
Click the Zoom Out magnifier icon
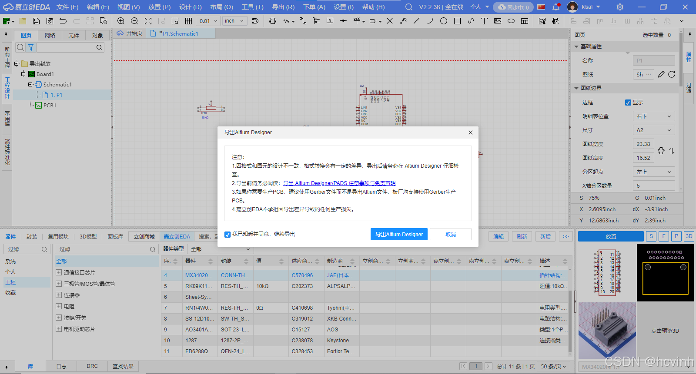134,21
